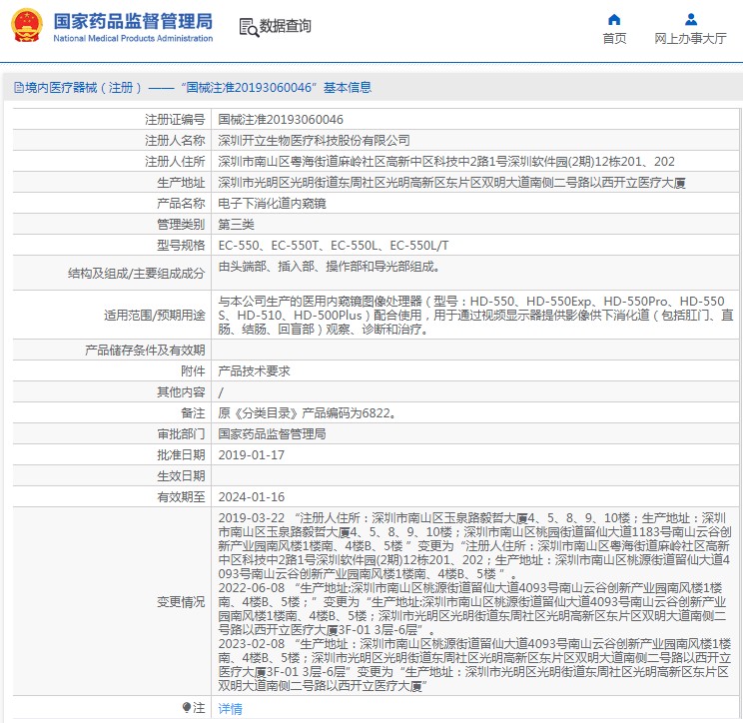743x723 pixels.
Task: Click the 产品储存条件及有效期 label
Action: click(x=145, y=351)
